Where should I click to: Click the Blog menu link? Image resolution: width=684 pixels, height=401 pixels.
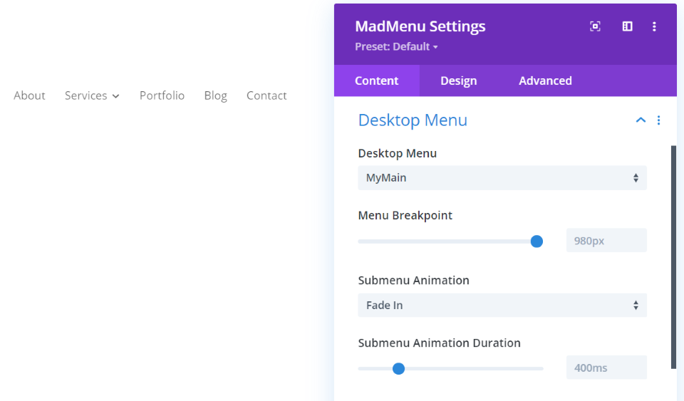(x=215, y=95)
